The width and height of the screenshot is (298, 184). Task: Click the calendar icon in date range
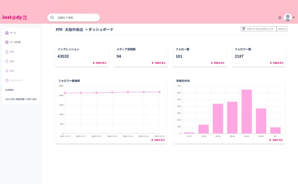[243, 29]
